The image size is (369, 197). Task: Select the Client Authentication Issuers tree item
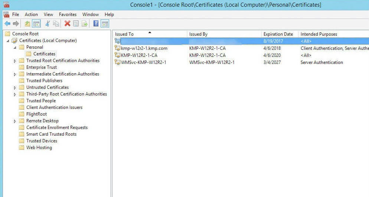coord(54,107)
